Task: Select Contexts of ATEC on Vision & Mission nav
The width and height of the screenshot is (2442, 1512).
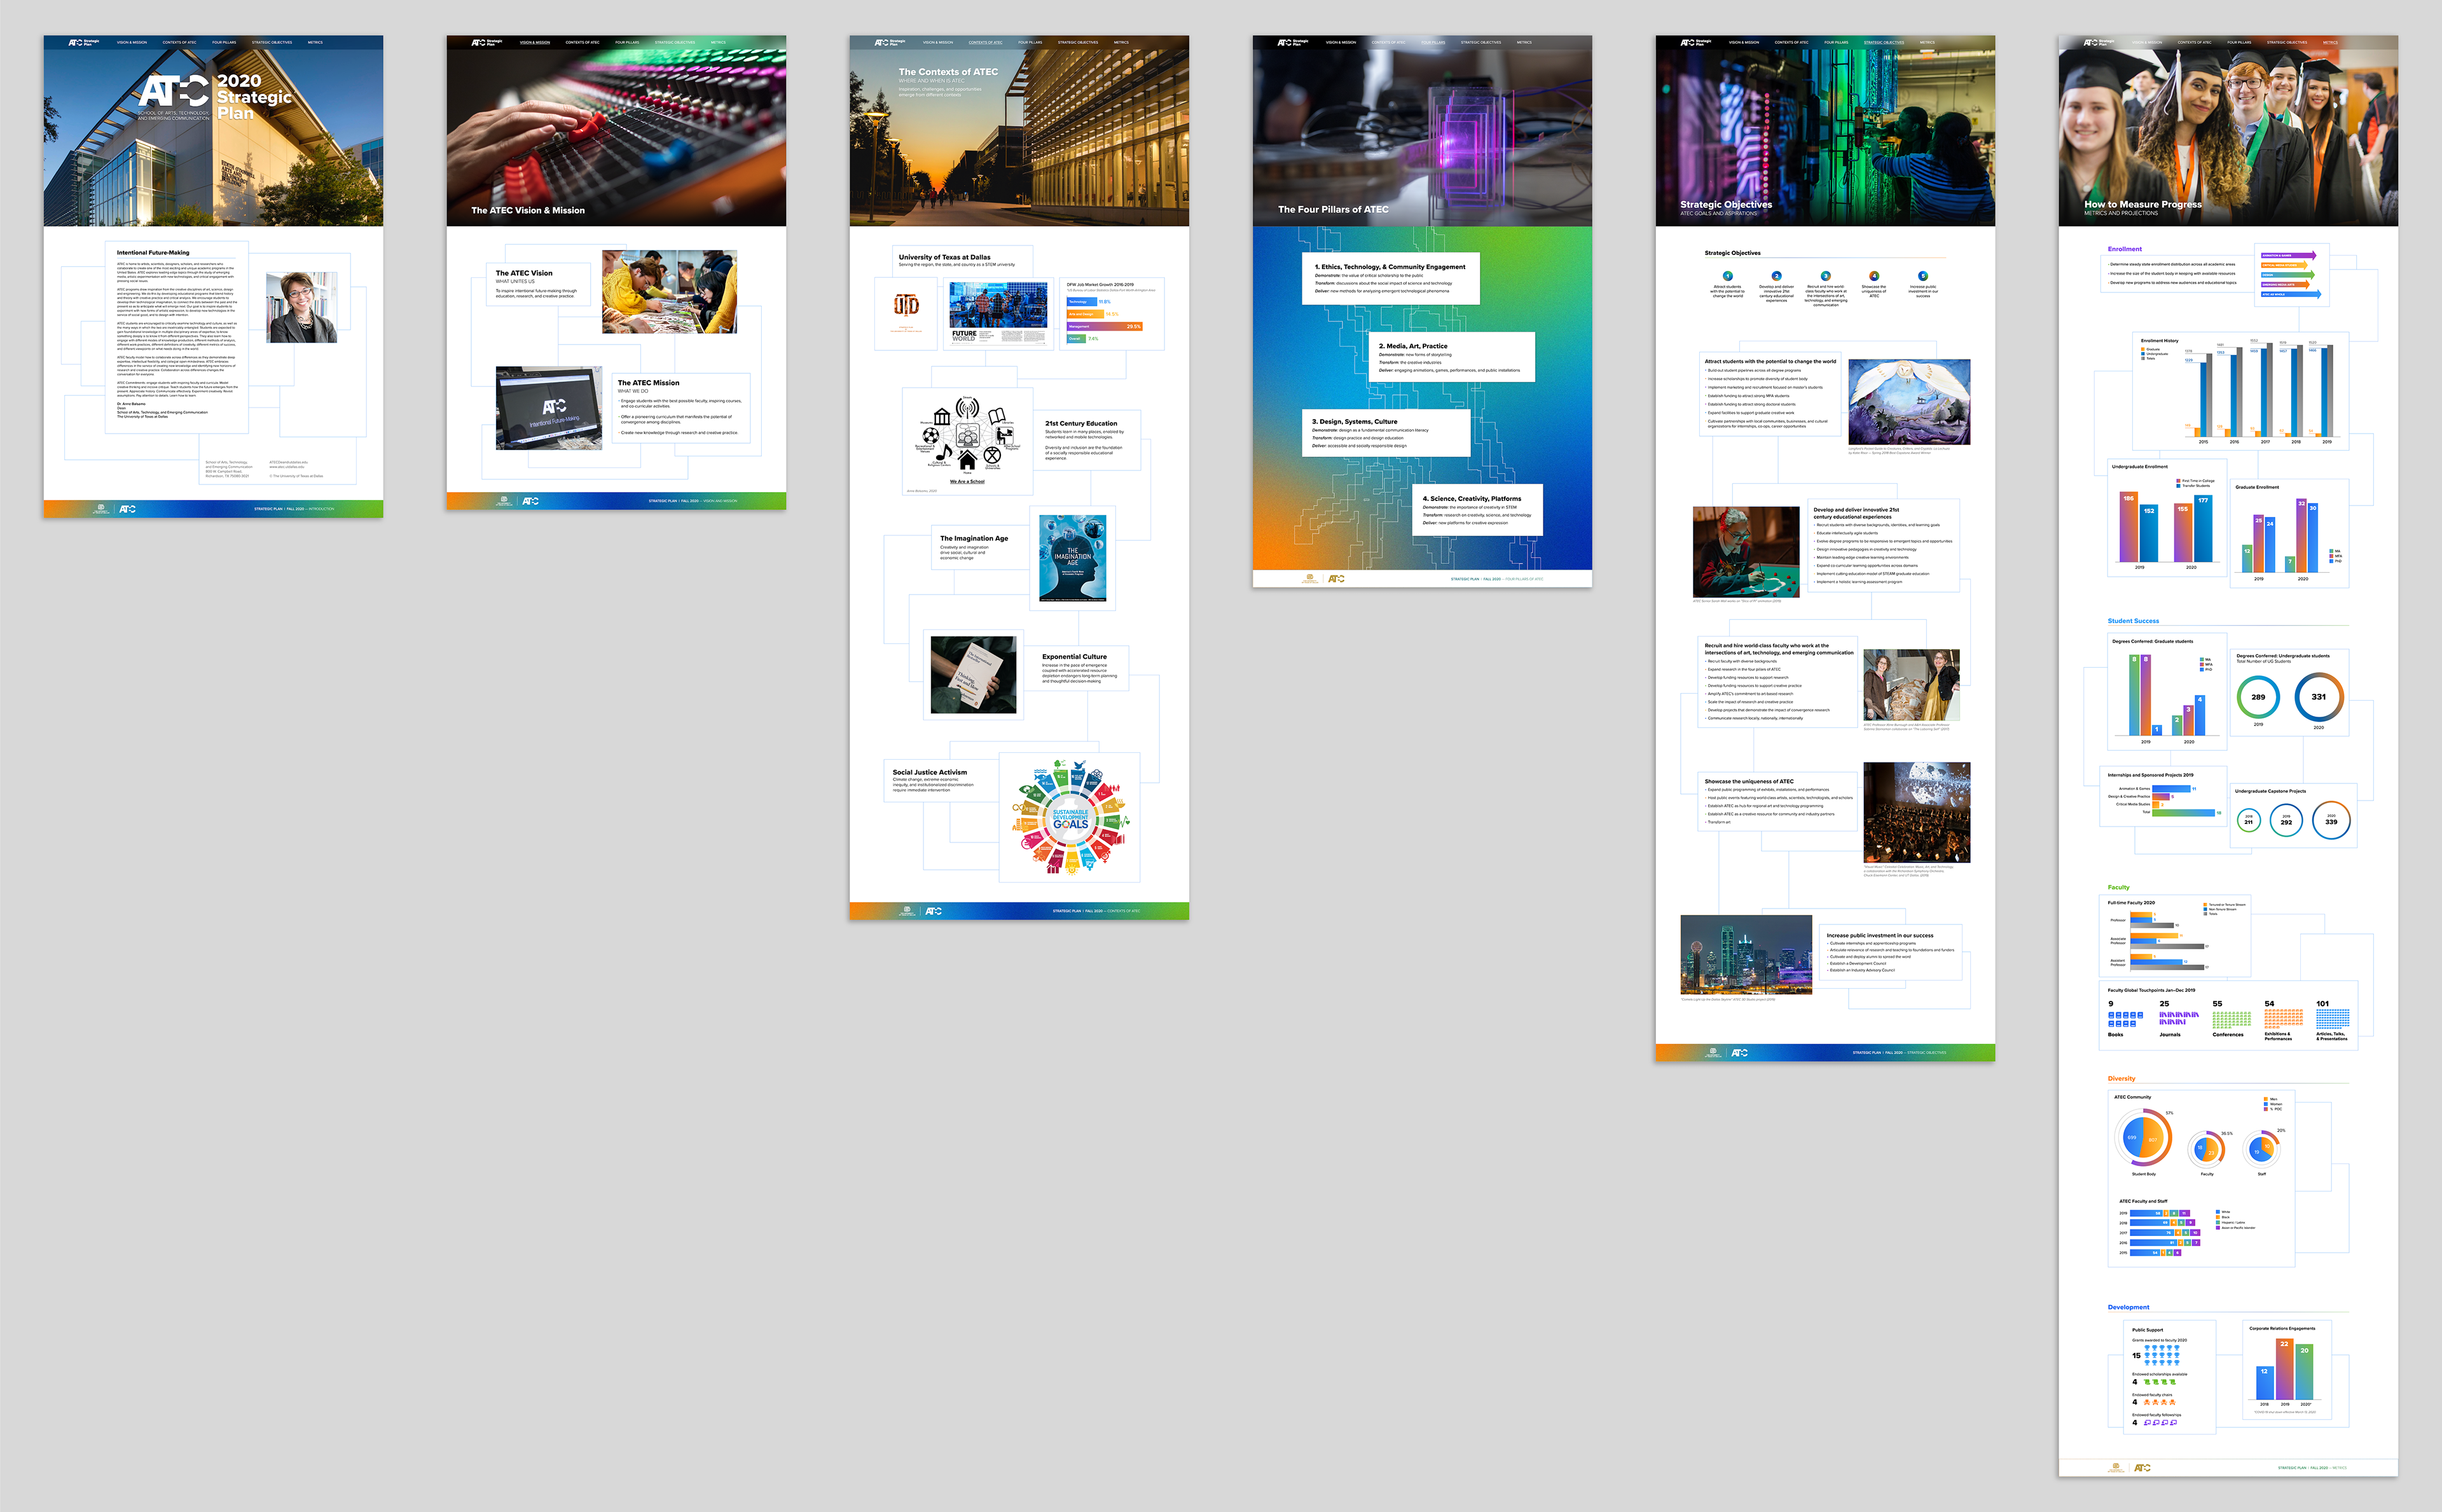Action: (x=582, y=42)
